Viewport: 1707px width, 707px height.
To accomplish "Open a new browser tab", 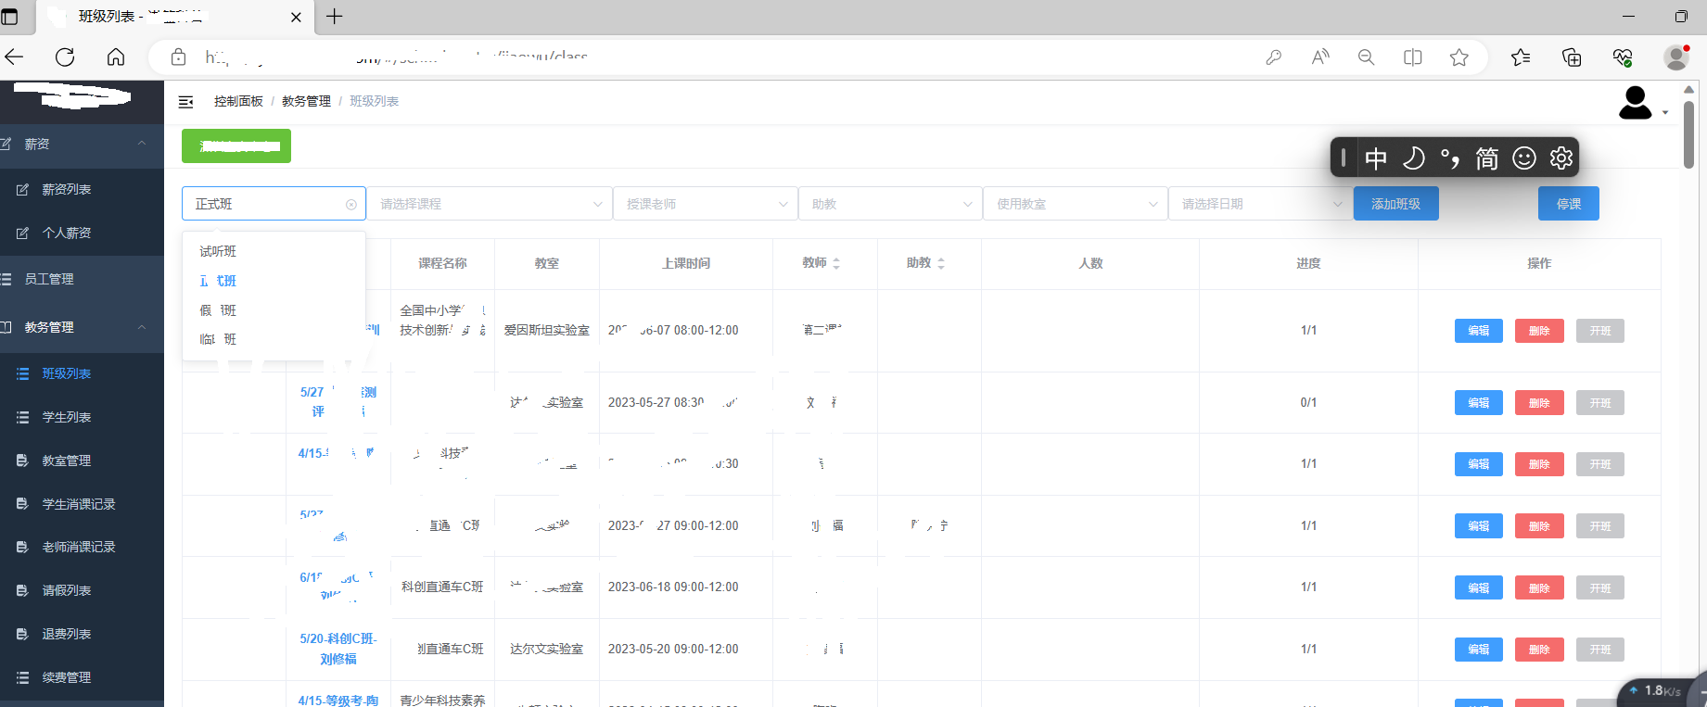I will [335, 17].
